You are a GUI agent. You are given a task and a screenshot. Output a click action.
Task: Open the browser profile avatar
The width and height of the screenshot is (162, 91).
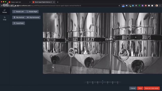[x=157, y=6]
